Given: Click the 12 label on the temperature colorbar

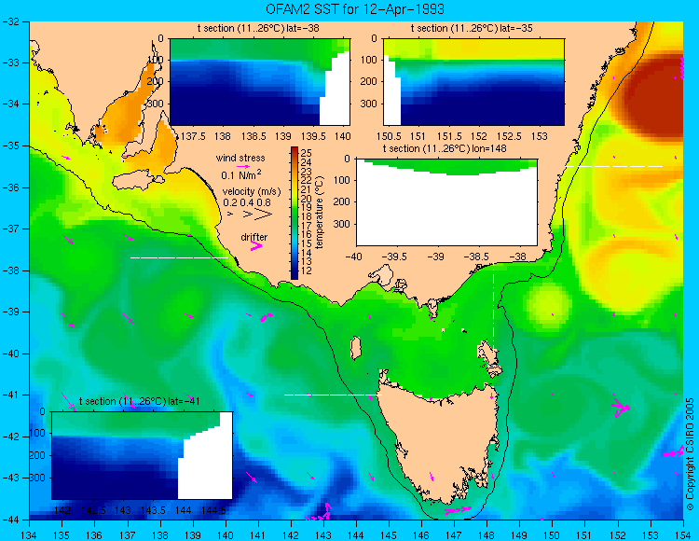Looking at the screenshot, I should (306, 270).
